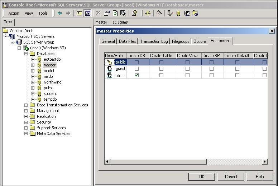Click the OK button
This screenshot has width=278, height=186.
202,177
